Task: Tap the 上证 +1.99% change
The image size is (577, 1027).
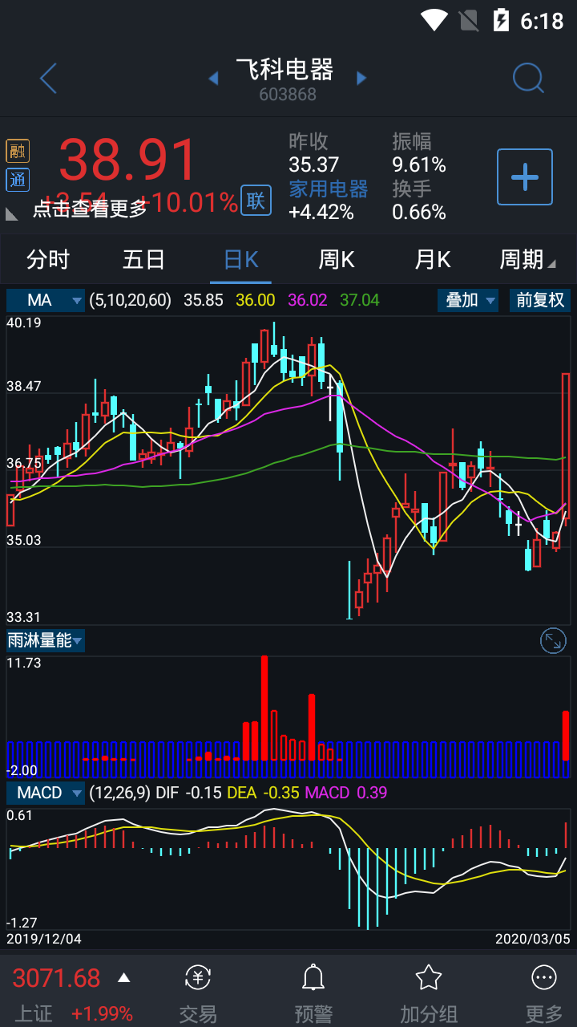Action: pyautogui.click(x=102, y=1013)
